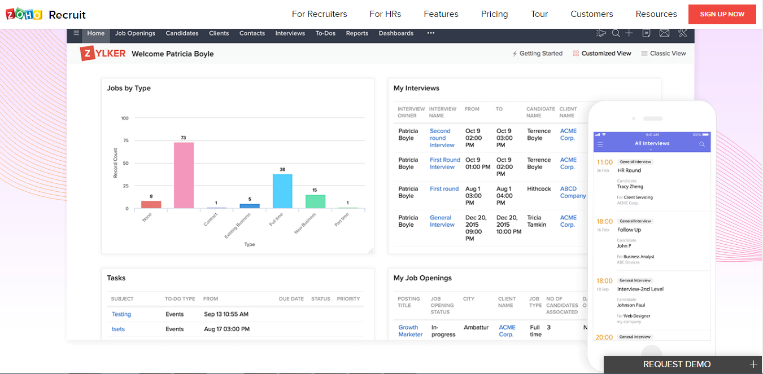The height and width of the screenshot is (374, 763).
Task: Click resize handle of Jobs by Type widget
Action: [x=370, y=250]
